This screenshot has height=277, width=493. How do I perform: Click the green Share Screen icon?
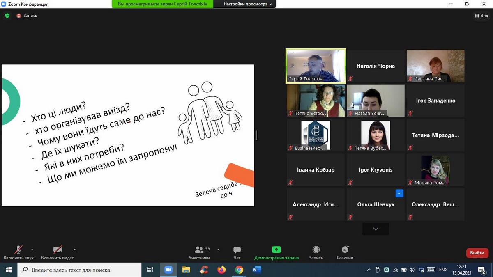point(276,250)
